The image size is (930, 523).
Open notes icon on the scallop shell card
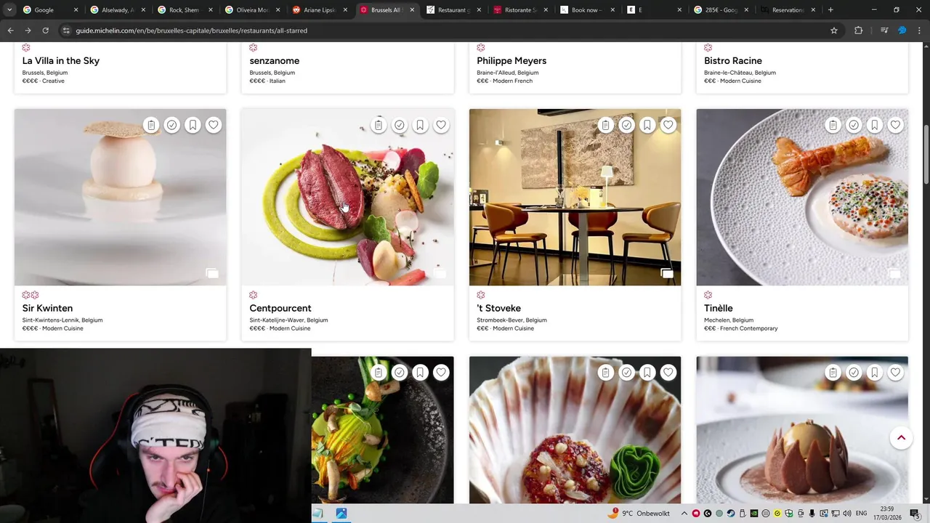(x=606, y=373)
